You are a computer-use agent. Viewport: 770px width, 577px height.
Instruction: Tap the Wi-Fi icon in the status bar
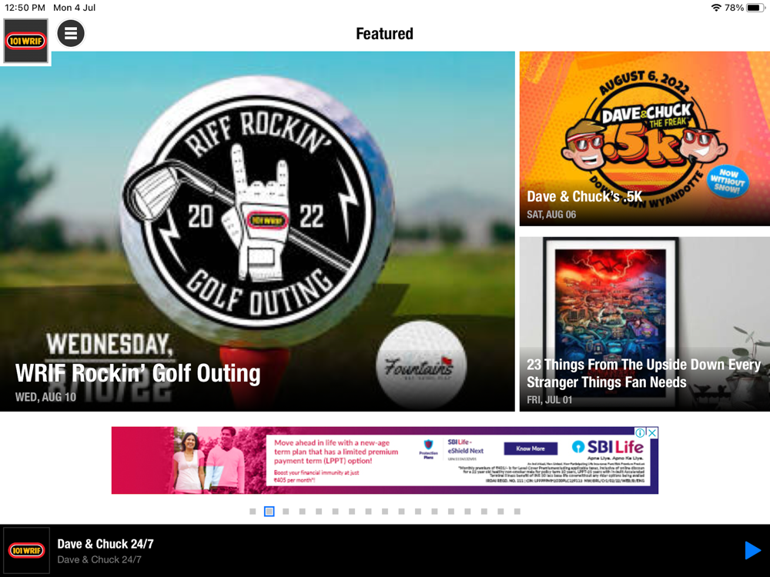(716, 8)
